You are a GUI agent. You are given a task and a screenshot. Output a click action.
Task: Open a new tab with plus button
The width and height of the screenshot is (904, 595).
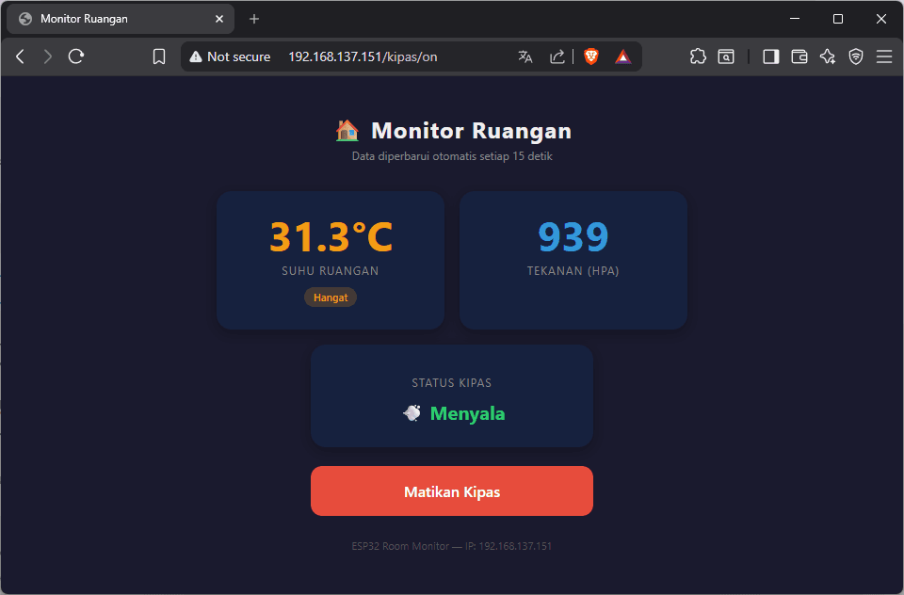254,19
